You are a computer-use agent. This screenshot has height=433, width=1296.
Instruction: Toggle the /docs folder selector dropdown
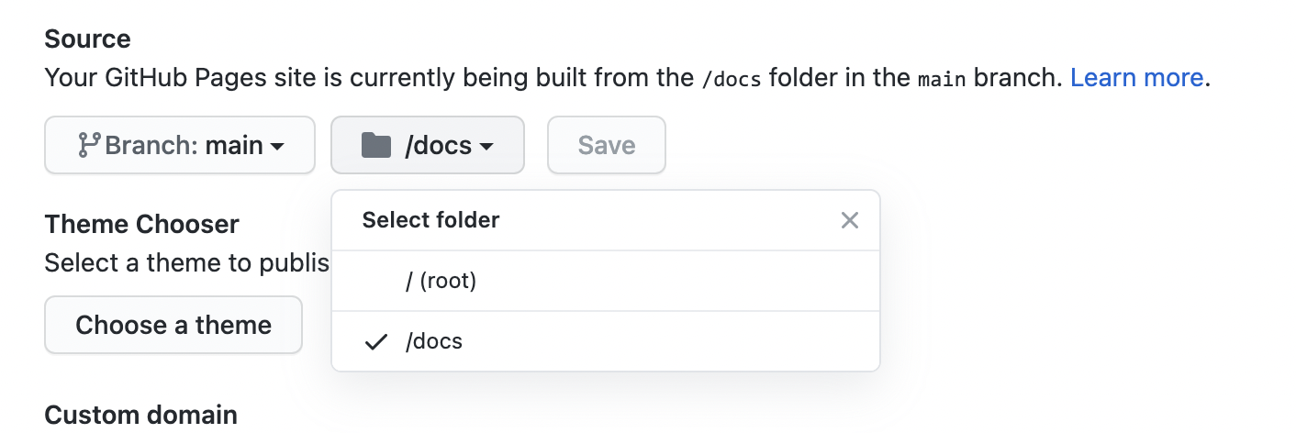[428, 145]
